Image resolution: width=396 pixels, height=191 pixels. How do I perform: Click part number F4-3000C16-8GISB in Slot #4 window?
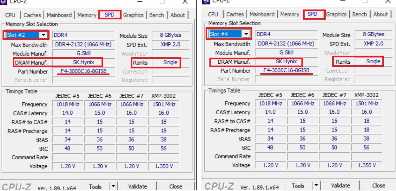(x=287, y=70)
